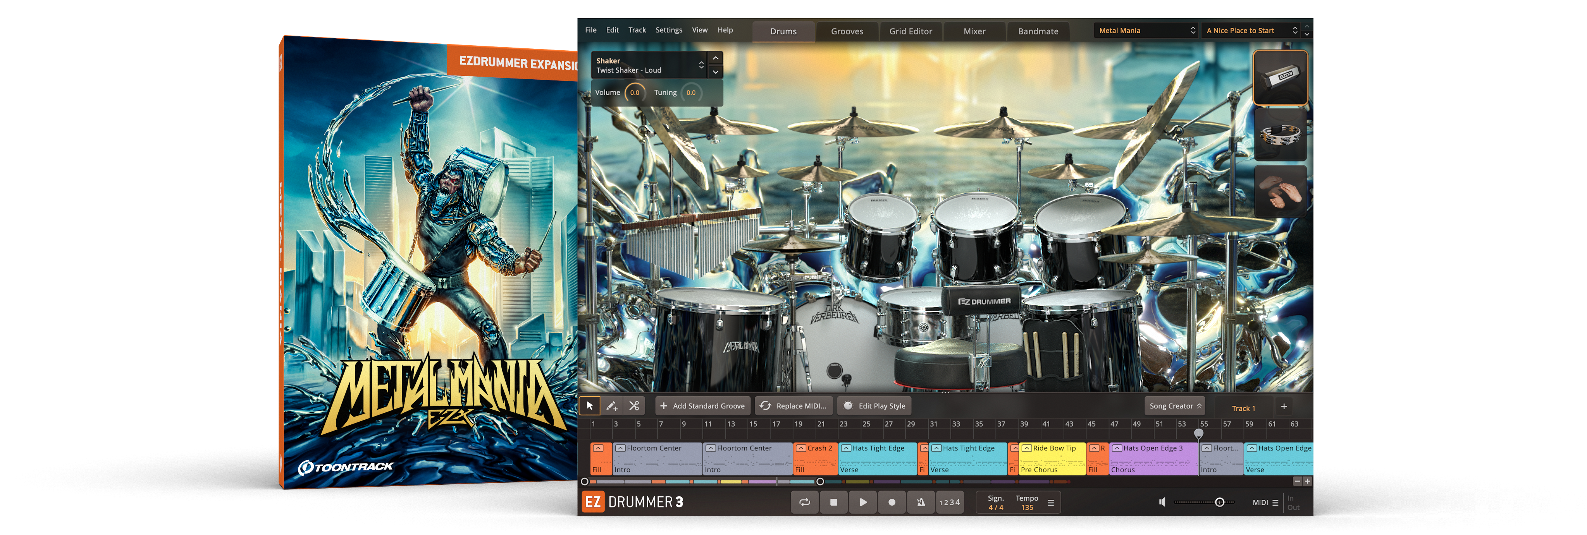
Task: Open the A Nice Place to Start preset dropdown
Action: coord(1251,31)
